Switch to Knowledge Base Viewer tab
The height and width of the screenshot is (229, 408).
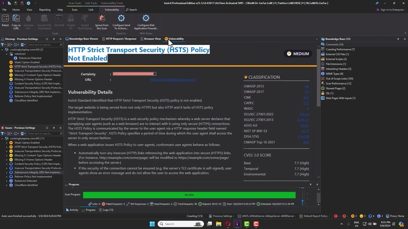(x=82, y=39)
